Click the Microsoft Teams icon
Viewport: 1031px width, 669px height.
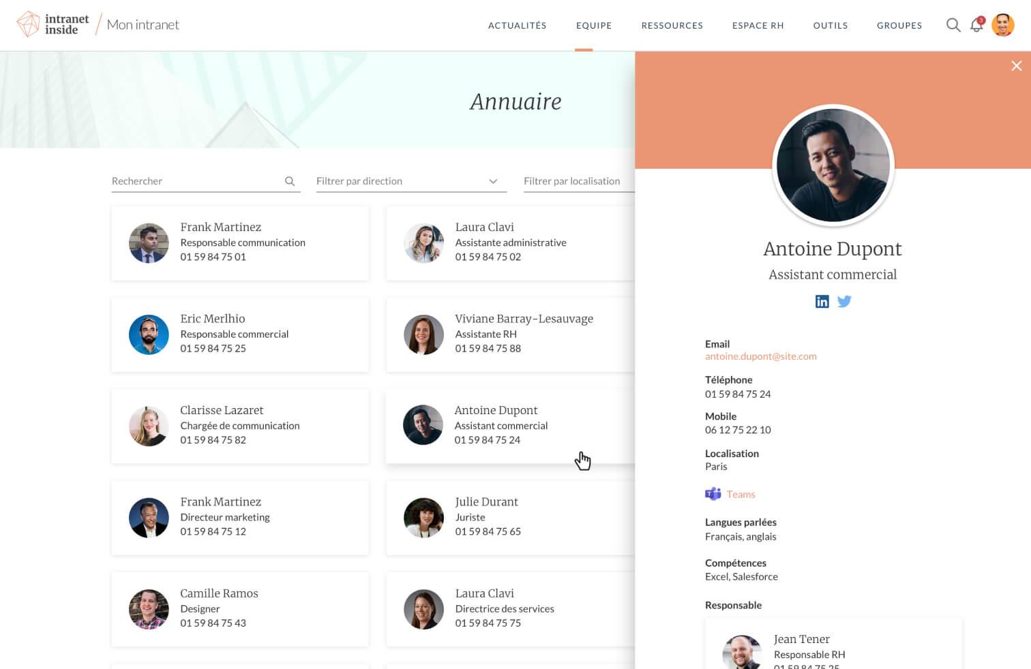(713, 494)
